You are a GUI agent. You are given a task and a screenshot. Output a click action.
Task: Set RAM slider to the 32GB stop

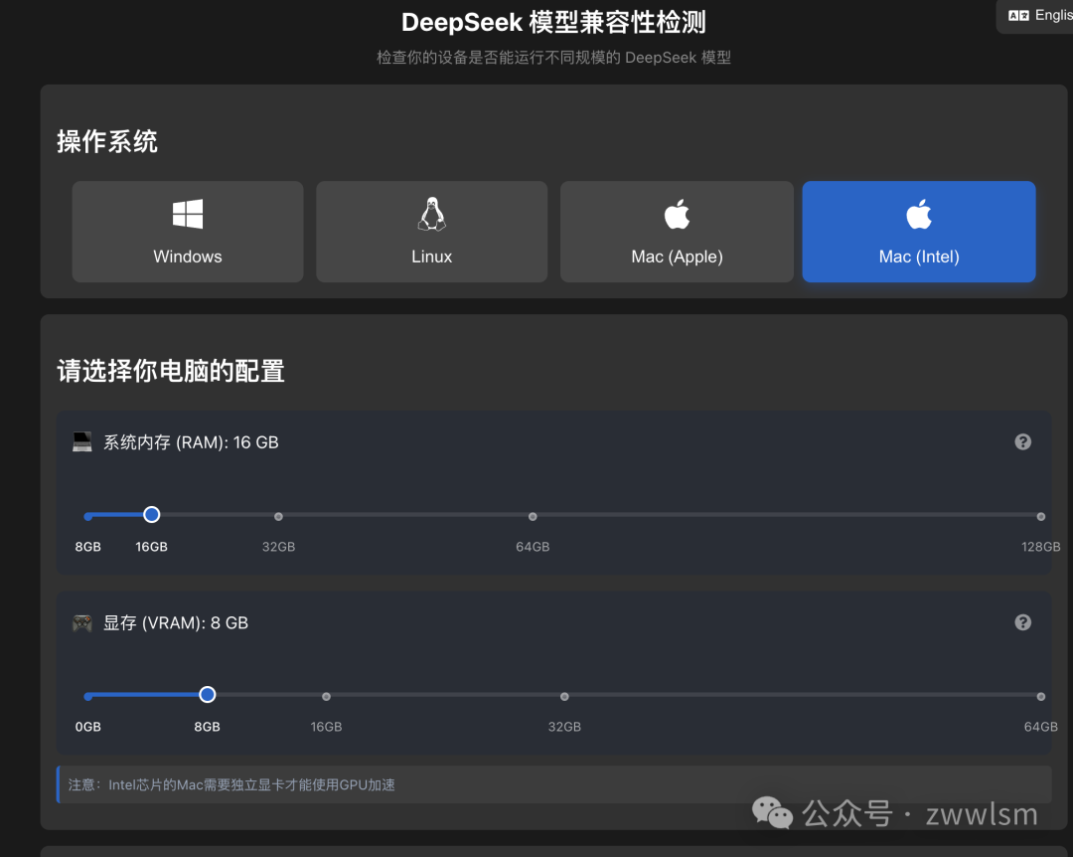point(278,517)
